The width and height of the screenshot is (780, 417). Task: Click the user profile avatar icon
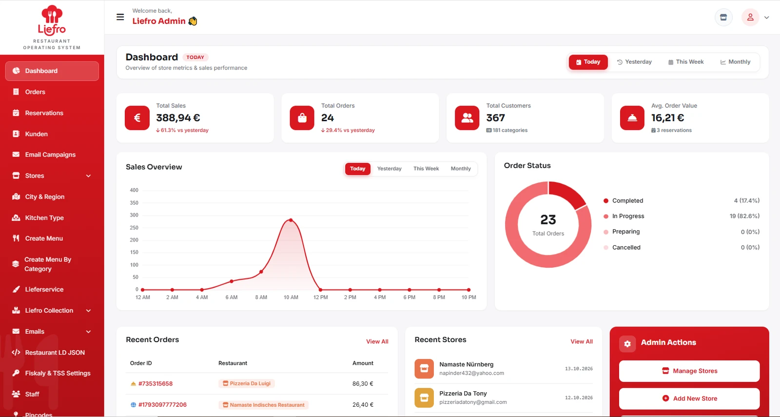(x=750, y=18)
